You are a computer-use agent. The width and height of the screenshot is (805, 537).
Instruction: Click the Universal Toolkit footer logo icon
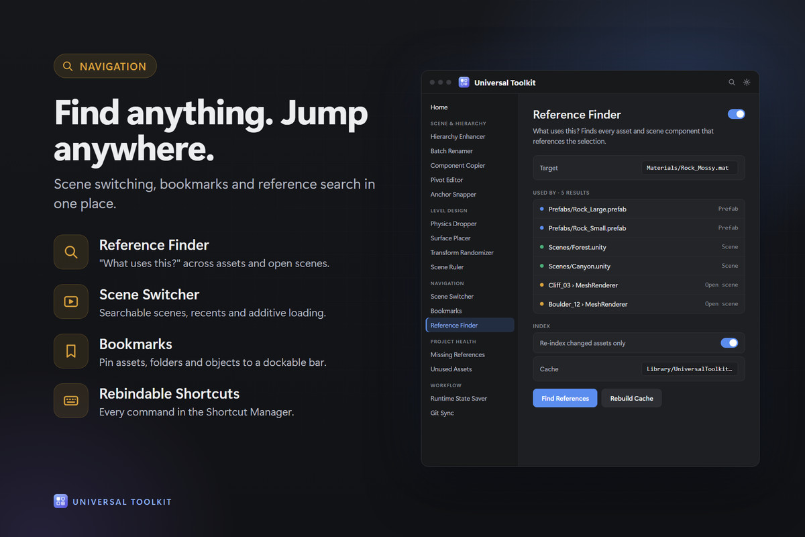tap(60, 501)
